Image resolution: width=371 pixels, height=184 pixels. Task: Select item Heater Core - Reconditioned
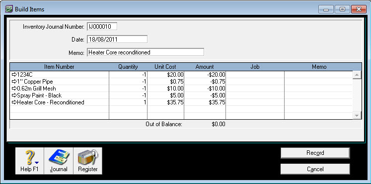pyautogui.click(x=51, y=102)
